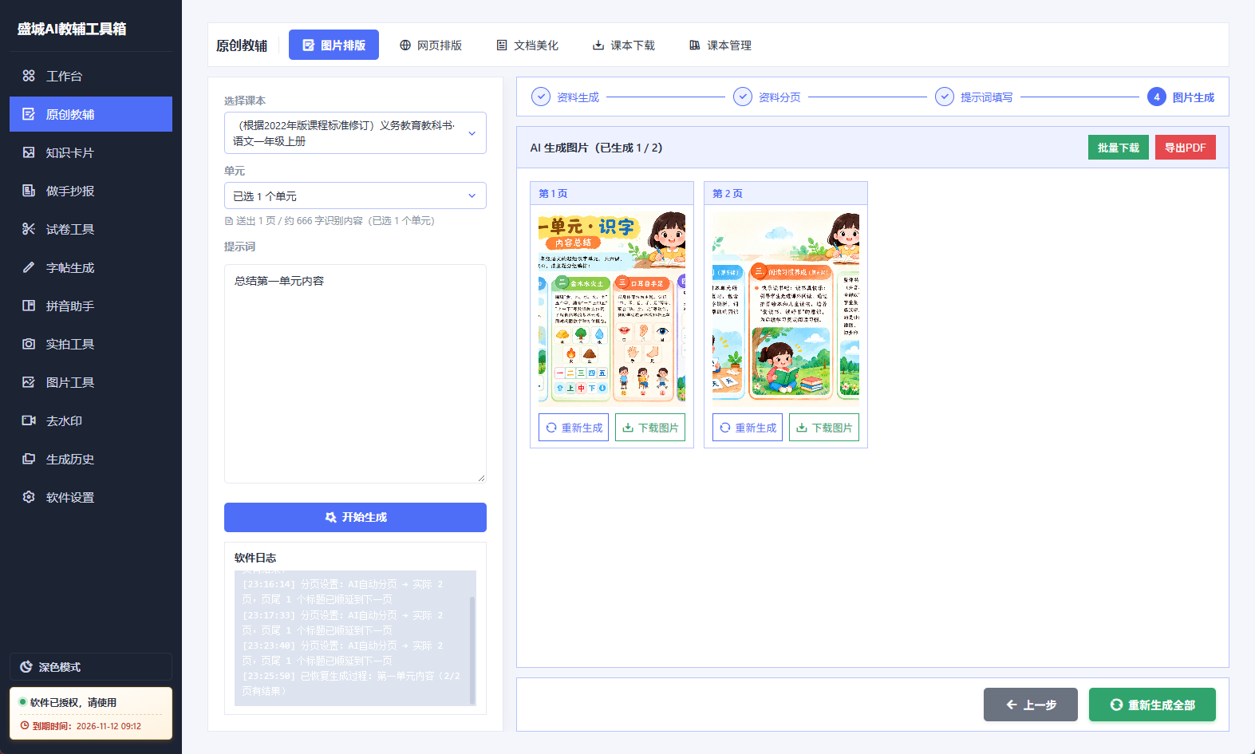This screenshot has width=1255, height=754.
Task: Switch to the 文档美化 tab
Action: (527, 45)
